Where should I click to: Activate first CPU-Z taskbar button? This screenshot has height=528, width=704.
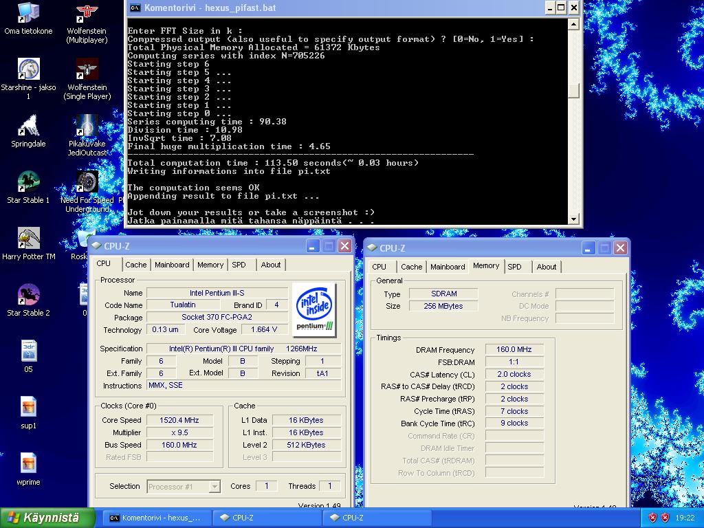pyautogui.click(x=266, y=518)
